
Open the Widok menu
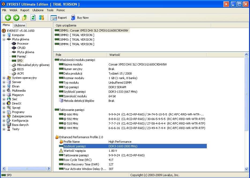(13, 10)
